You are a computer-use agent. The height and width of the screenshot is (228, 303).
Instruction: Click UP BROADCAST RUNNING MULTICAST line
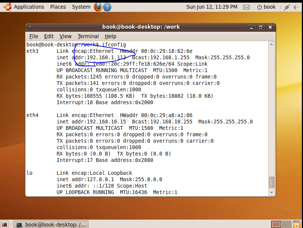[x=102, y=70]
